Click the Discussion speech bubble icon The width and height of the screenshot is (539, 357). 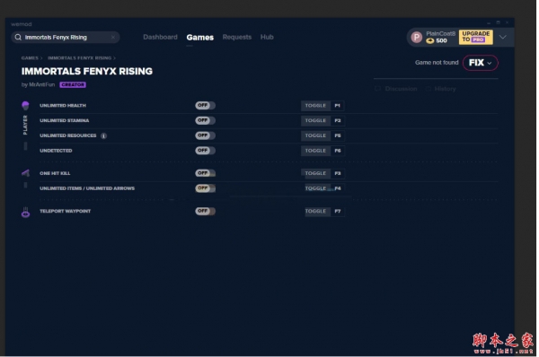[x=378, y=89]
